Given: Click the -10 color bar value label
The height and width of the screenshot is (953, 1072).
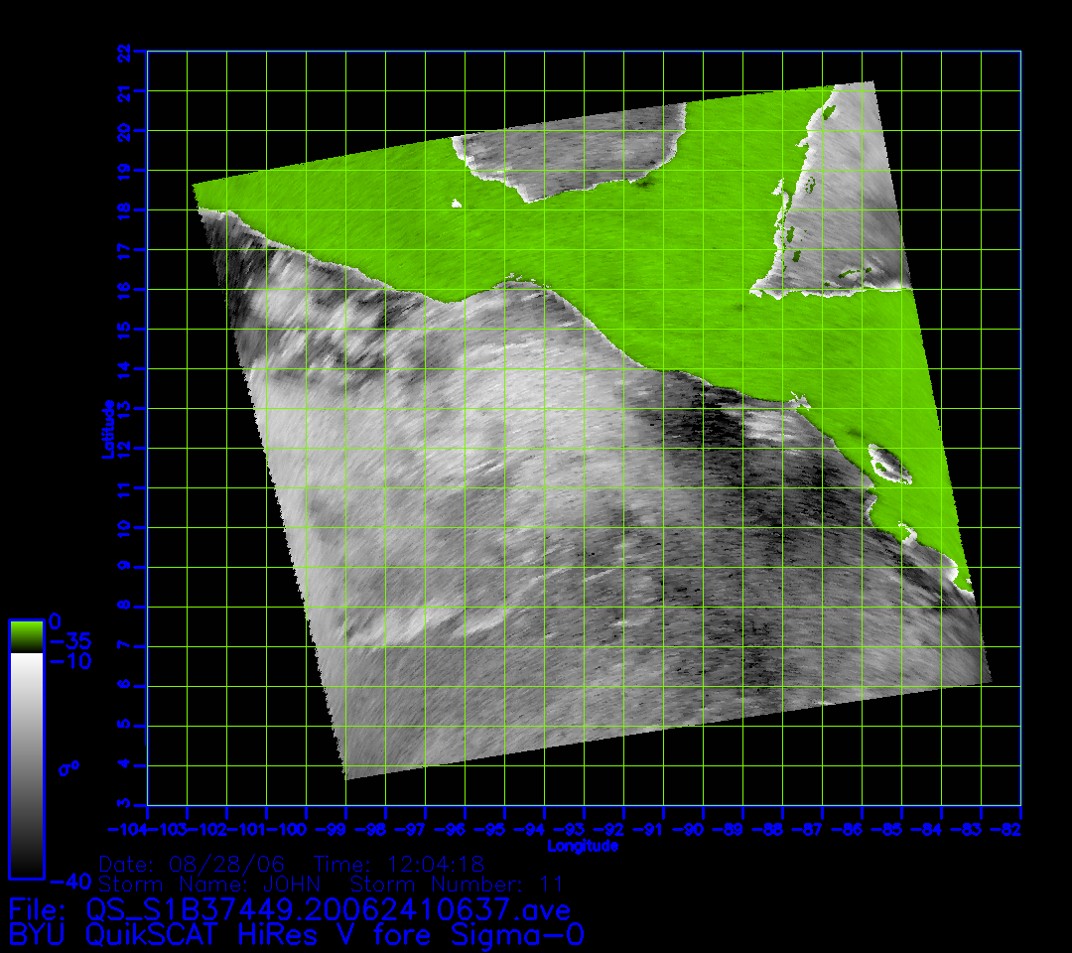Looking at the screenshot, I should pyautogui.click(x=69, y=662).
